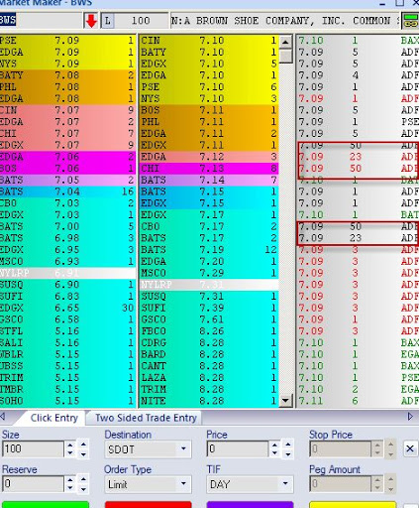Select the CBO 7.03 bid row
The image size is (419, 508).
67,203
